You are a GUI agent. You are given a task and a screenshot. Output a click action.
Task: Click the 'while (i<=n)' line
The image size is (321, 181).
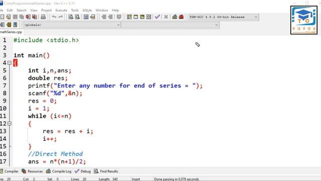tap(50, 116)
